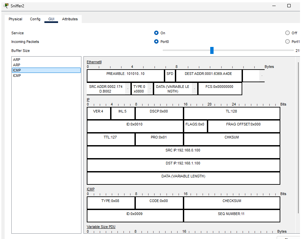303x239 pixels.
Task: Select Port0 for incoming packets
Action: pos(156,42)
